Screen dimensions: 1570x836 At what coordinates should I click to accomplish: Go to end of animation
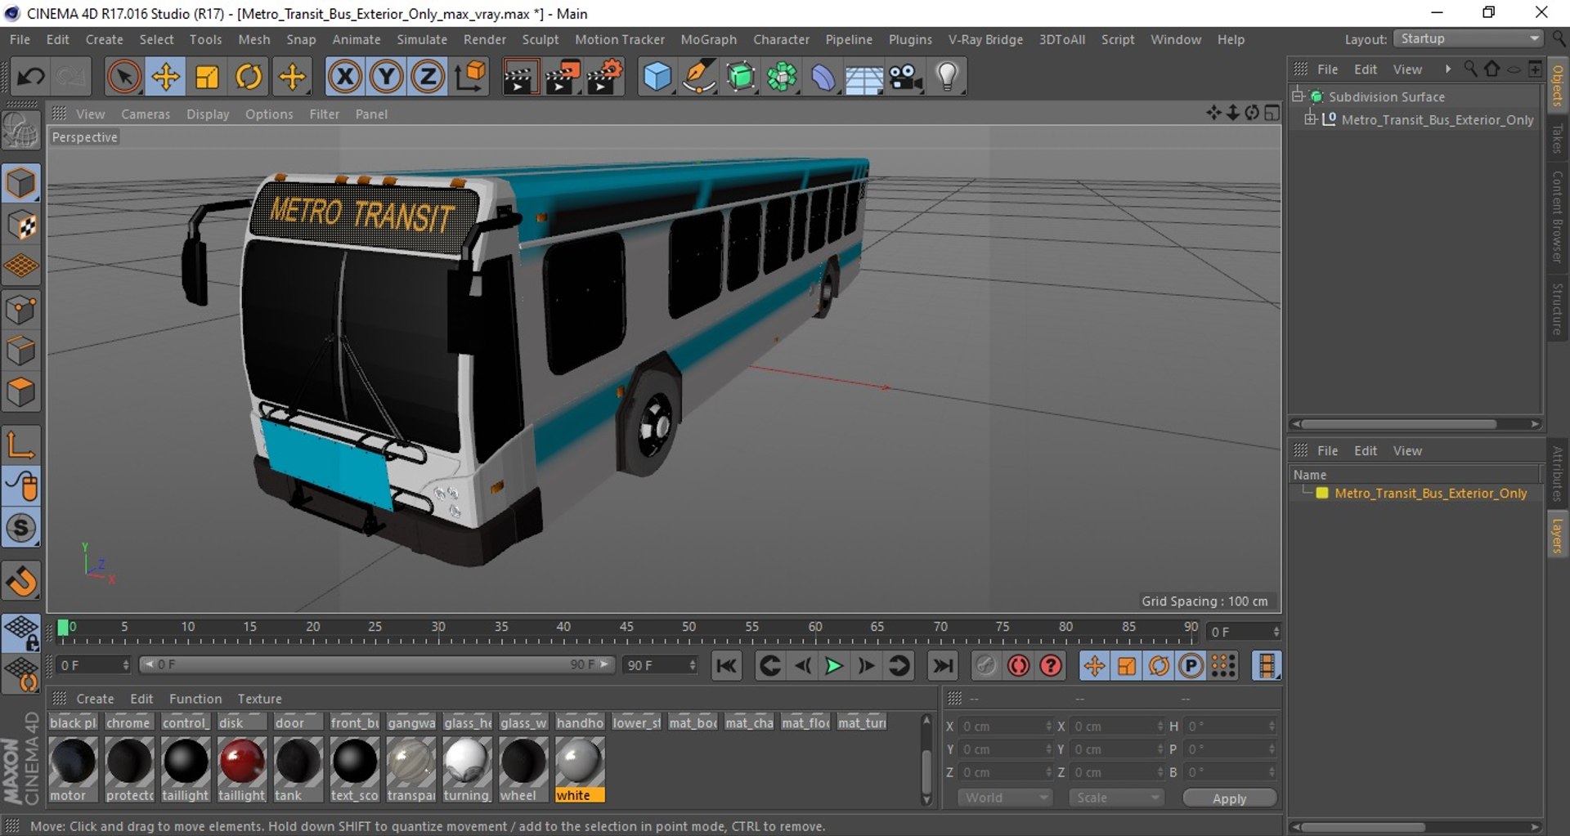click(943, 666)
